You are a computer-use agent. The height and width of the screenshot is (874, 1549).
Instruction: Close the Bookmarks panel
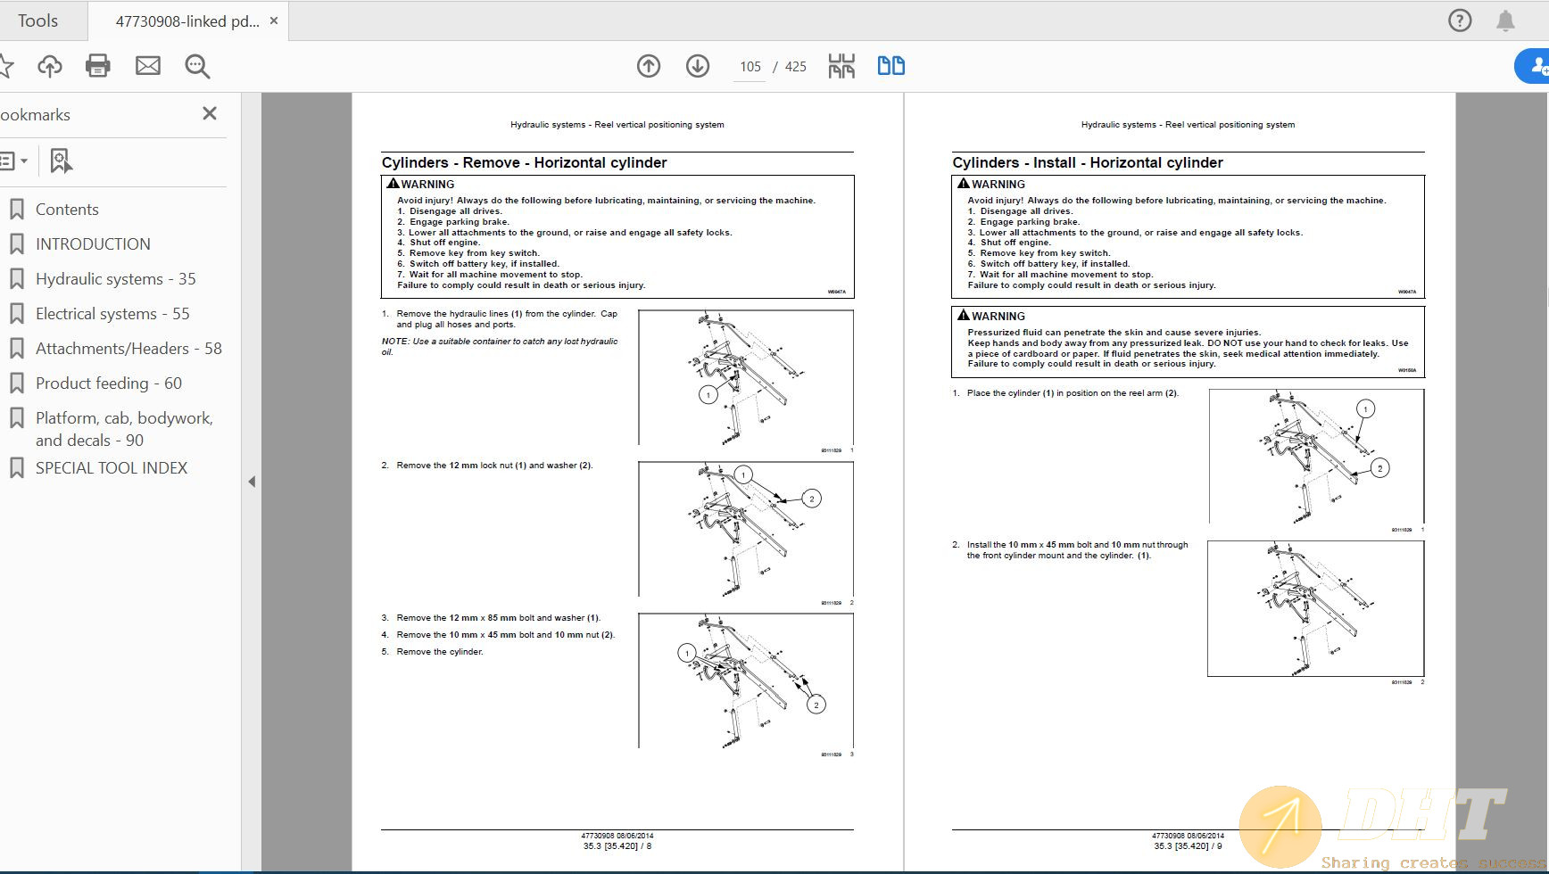pos(210,114)
